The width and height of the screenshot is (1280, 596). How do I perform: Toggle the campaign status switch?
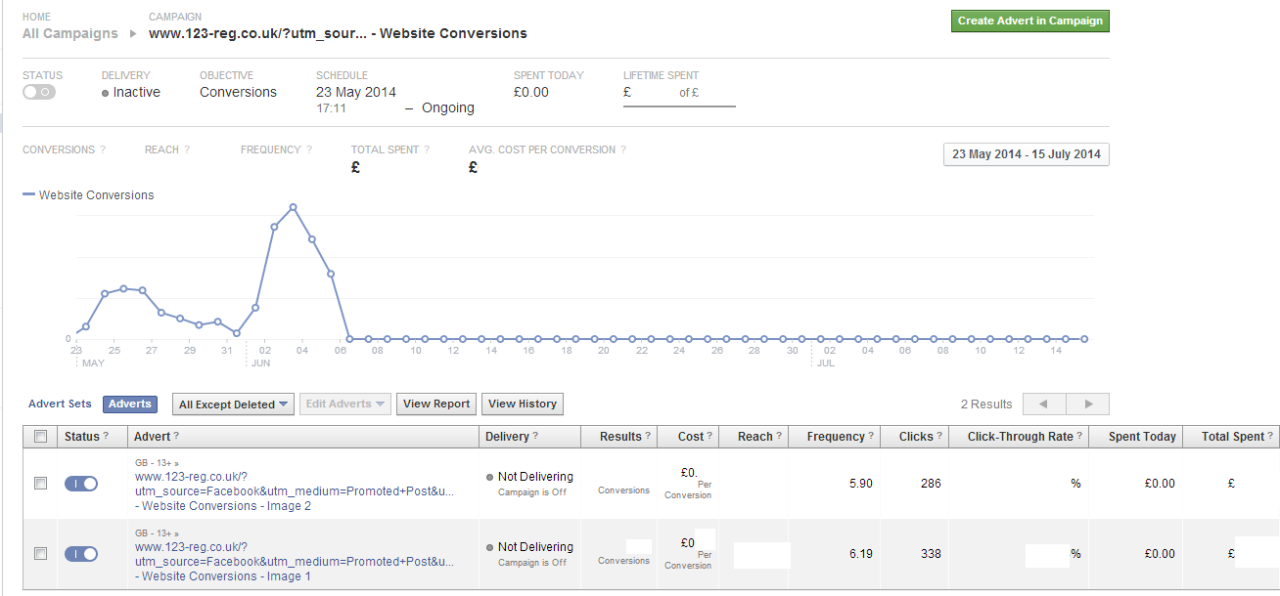tap(39, 92)
